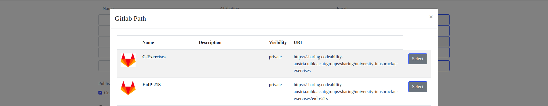Image resolution: width=548 pixels, height=106 pixels.
Task: Click private visibility in EidP-21S row
Action: [275, 85]
